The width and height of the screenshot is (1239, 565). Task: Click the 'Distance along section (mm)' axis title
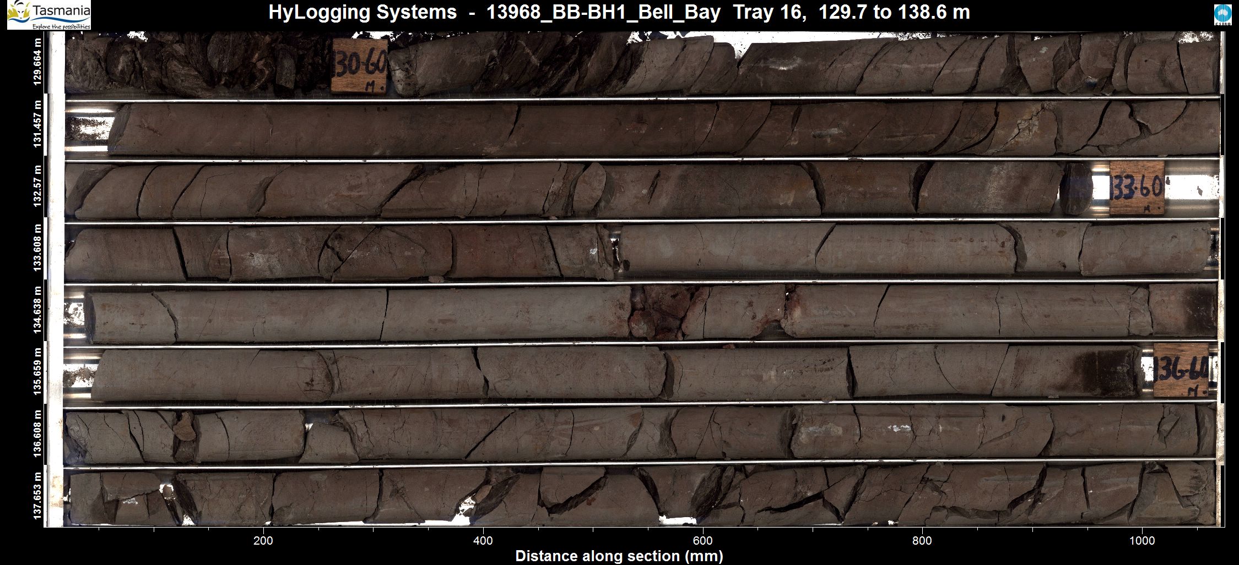[619, 556]
